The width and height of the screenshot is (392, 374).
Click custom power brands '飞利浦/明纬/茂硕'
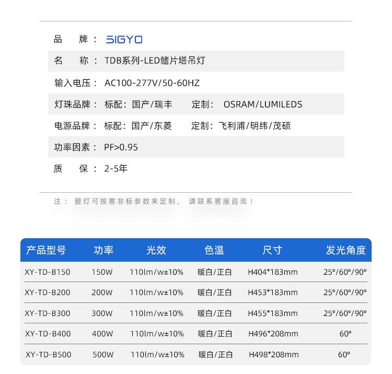(x=255, y=126)
